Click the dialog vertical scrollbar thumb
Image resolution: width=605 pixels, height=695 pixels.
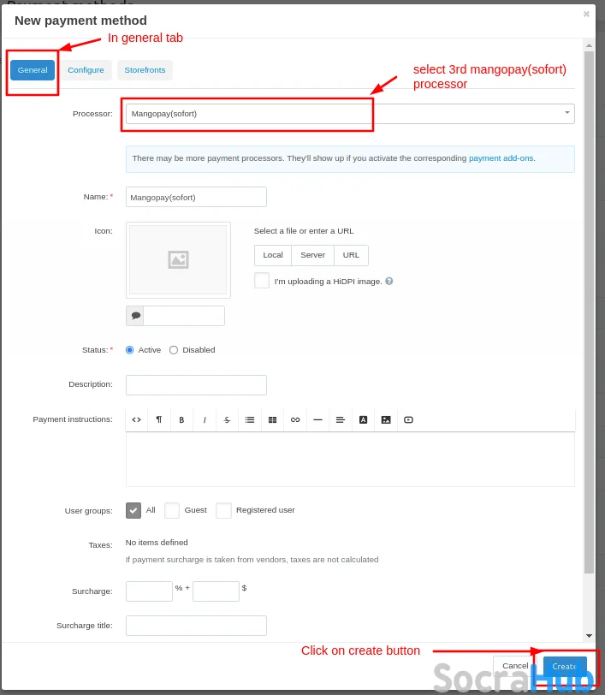tap(589, 312)
